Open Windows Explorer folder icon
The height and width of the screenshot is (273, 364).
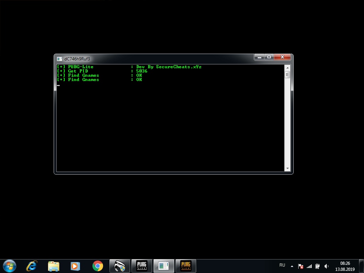click(54, 266)
